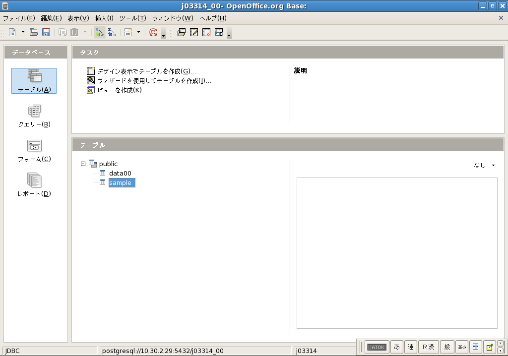Click j03314 user name in status bar
Screen dimensions: 508x356
click(306, 351)
